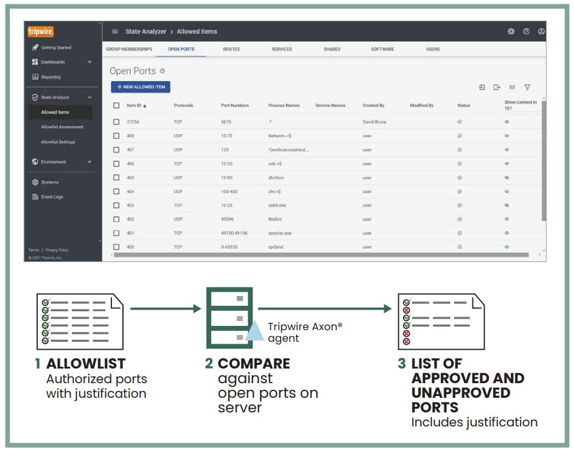Image resolution: width=574 pixels, height=452 pixels.
Task: Switch to the Services tab
Action: point(282,49)
